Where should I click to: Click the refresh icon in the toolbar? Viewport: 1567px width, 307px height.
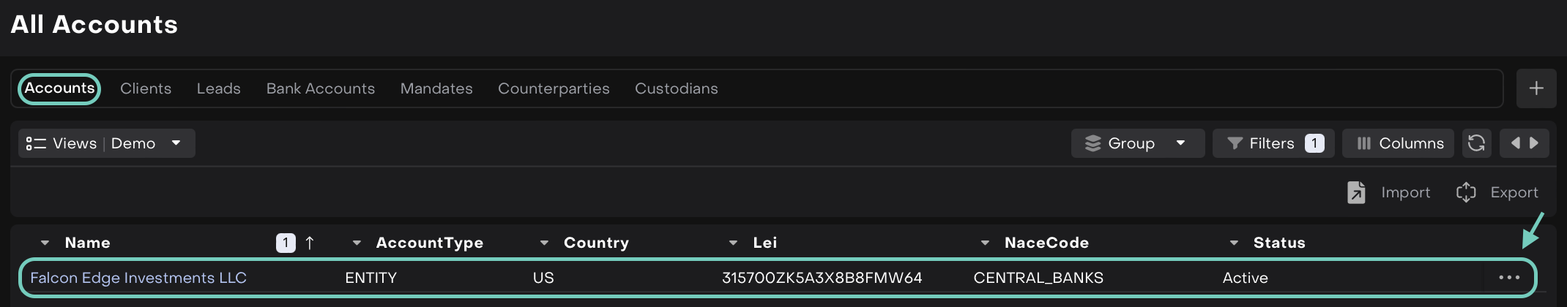coord(1476,143)
